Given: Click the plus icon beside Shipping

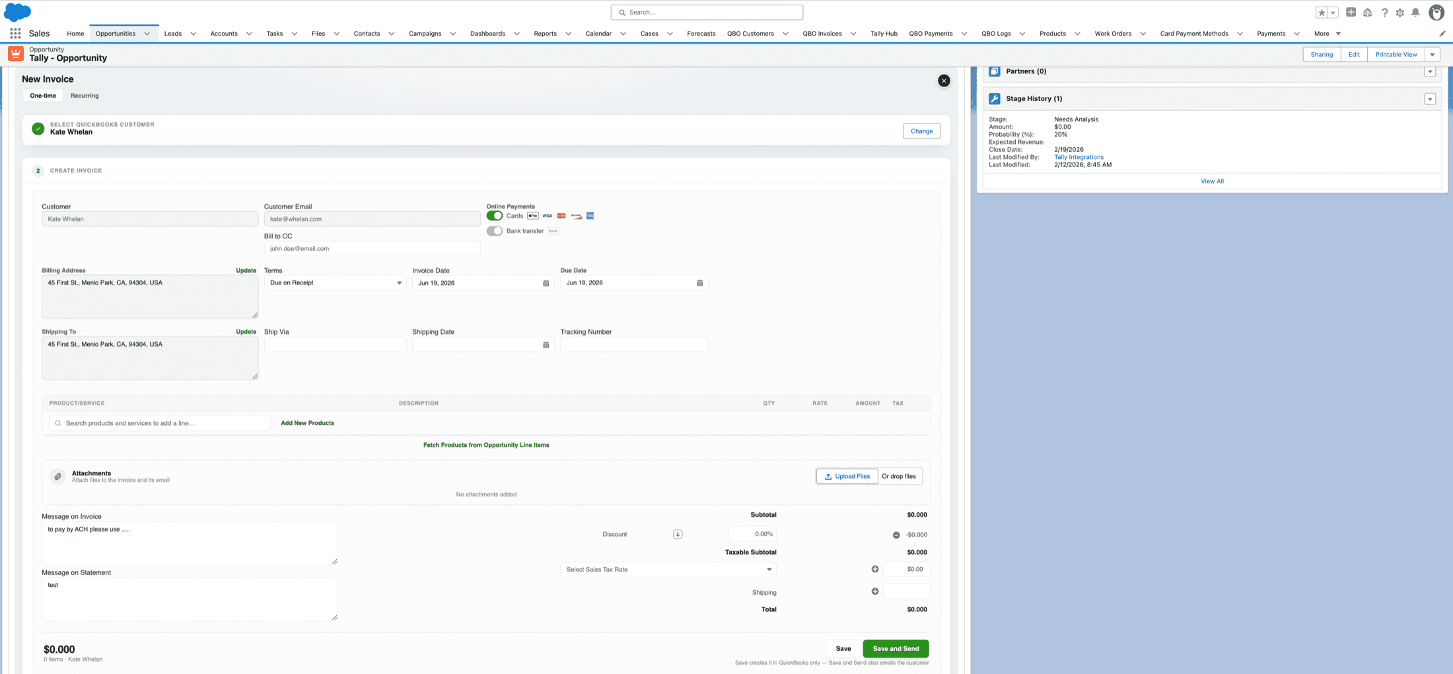Looking at the screenshot, I should coord(875,591).
